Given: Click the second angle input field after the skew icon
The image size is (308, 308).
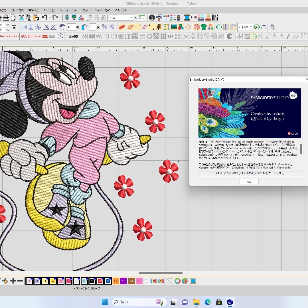Looking at the screenshot, I should pos(93,27).
